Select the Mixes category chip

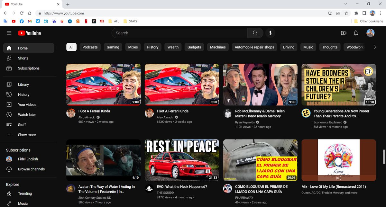click(x=133, y=47)
